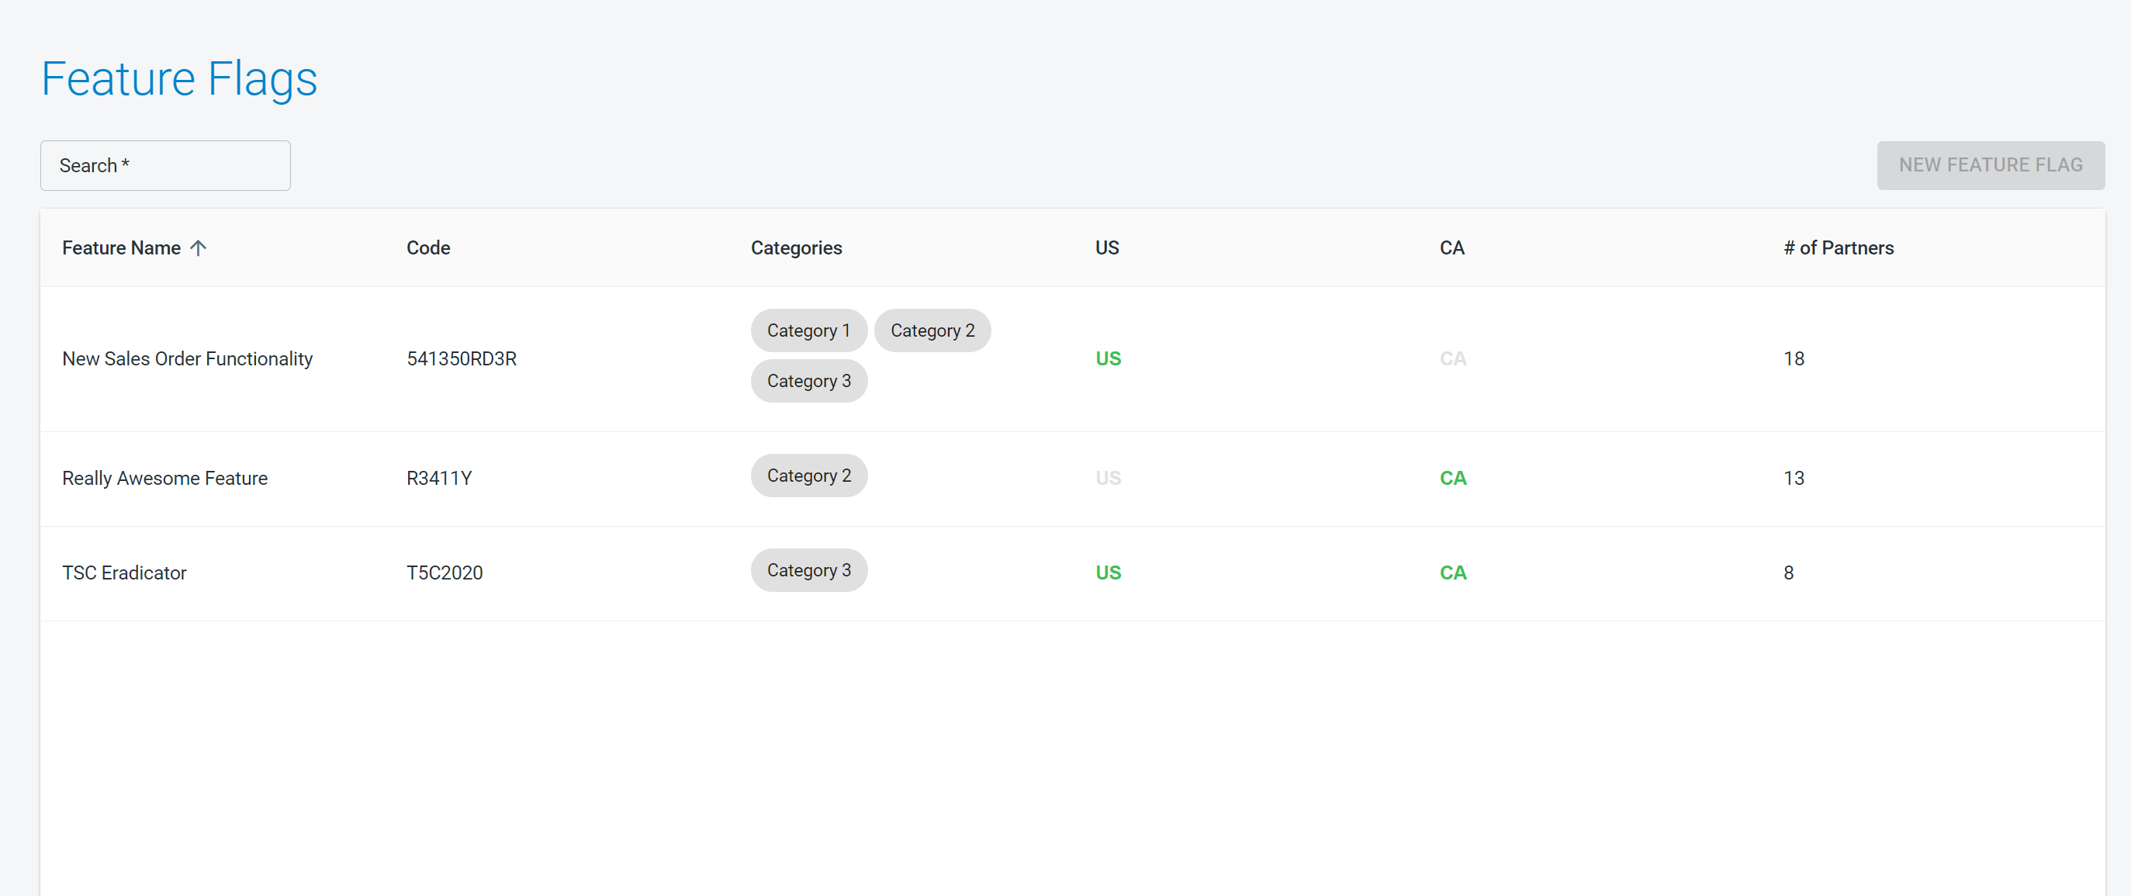Screen dimensions: 2131x896
Task: Select code 541350RD3R
Action: [x=462, y=358]
